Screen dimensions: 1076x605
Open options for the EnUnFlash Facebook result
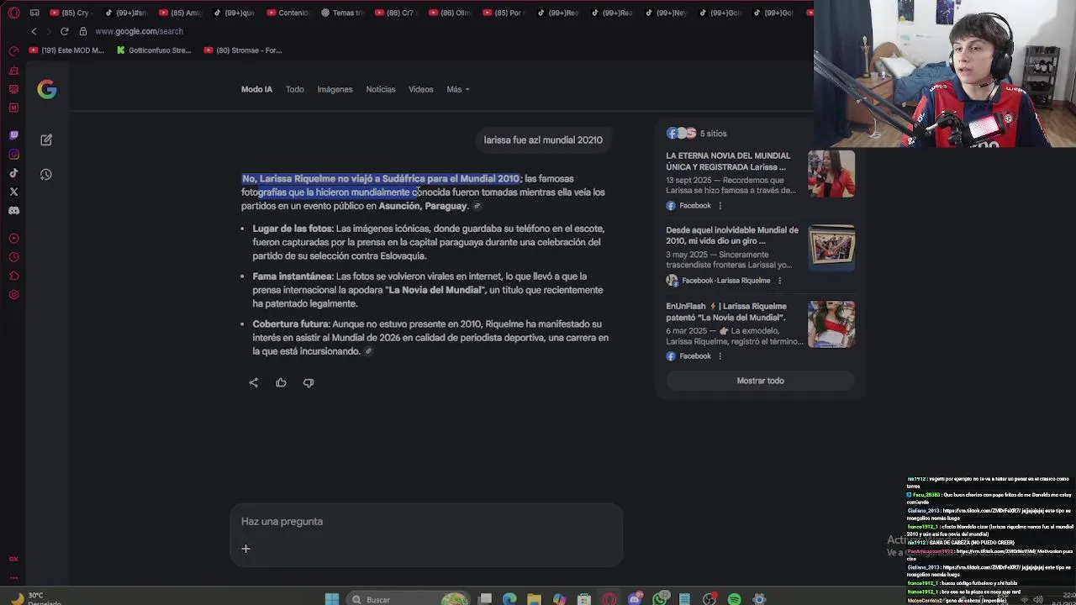(x=720, y=356)
